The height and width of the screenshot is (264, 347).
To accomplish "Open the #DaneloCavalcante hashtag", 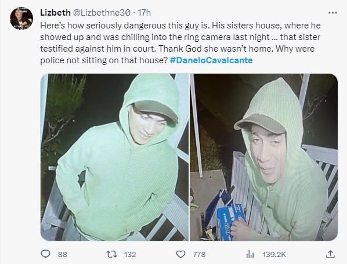I will tap(211, 60).
